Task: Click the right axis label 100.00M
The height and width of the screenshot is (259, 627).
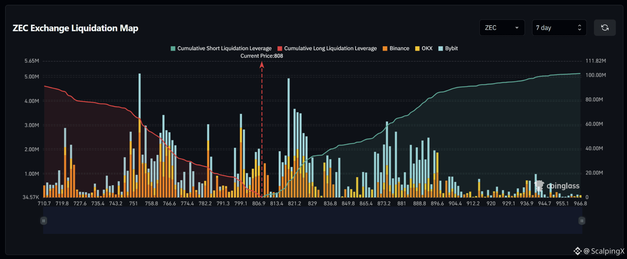Action: click(x=596, y=75)
